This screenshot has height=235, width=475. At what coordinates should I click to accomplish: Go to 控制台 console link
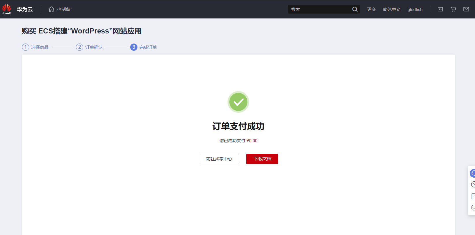[x=64, y=9]
